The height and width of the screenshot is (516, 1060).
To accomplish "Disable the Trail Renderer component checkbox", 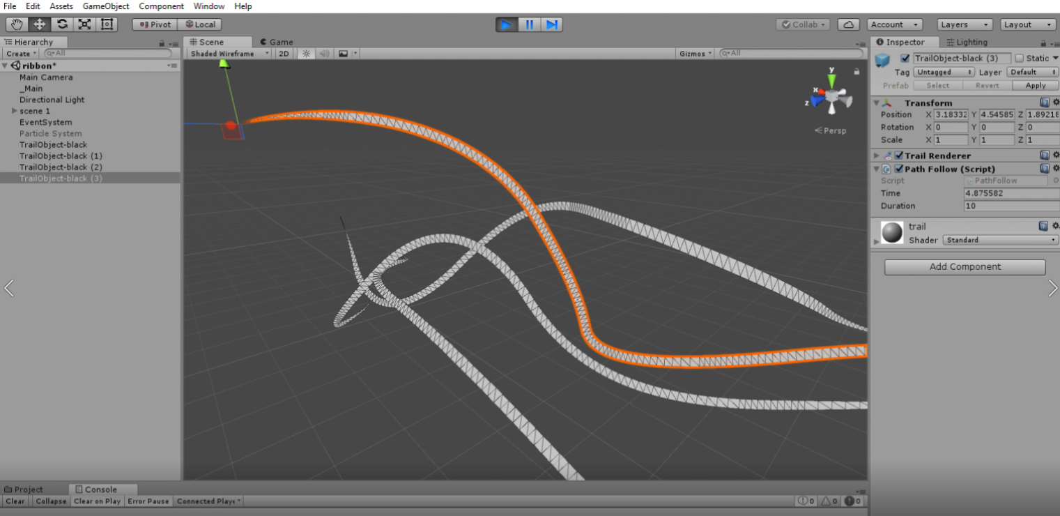I will [899, 155].
